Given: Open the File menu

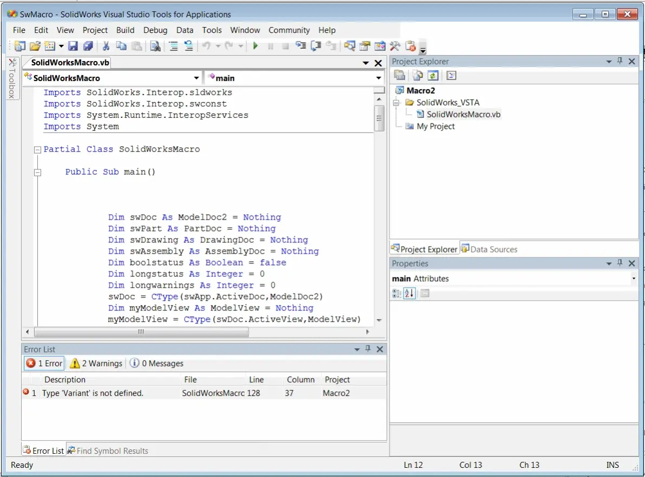Looking at the screenshot, I should point(19,30).
